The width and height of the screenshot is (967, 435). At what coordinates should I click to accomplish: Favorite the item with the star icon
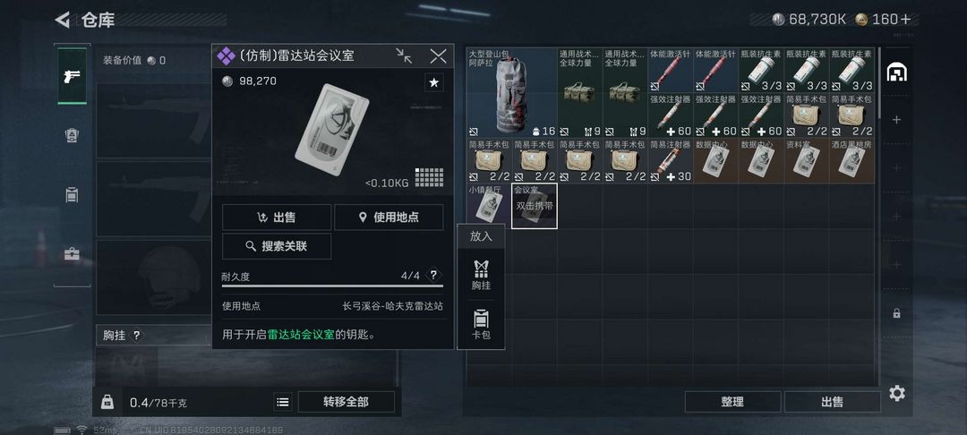(434, 82)
